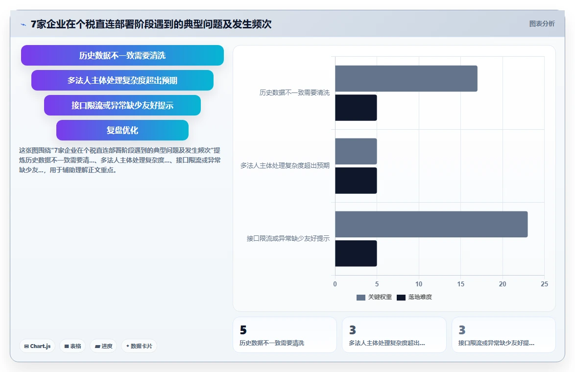The width and height of the screenshot is (575, 372).
Task: Click the y-axis label 历史数据不一致需要清洗
Action: pos(294,93)
